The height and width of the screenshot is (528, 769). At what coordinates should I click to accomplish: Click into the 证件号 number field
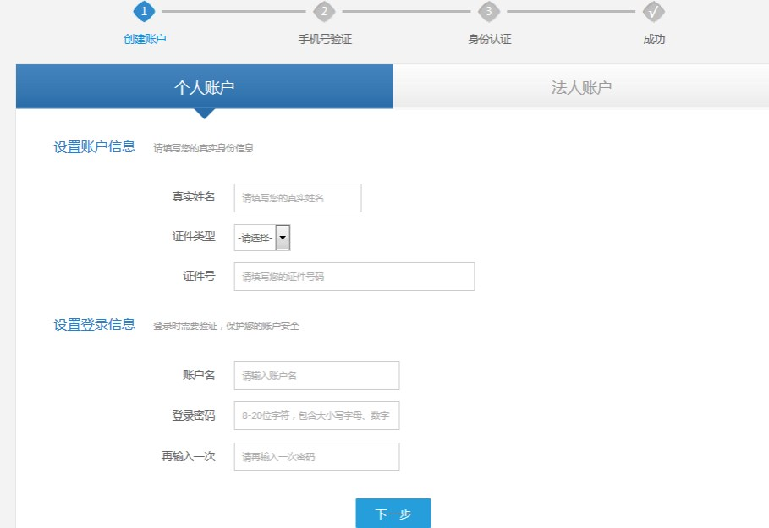pyautogui.click(x=354, y=277)
